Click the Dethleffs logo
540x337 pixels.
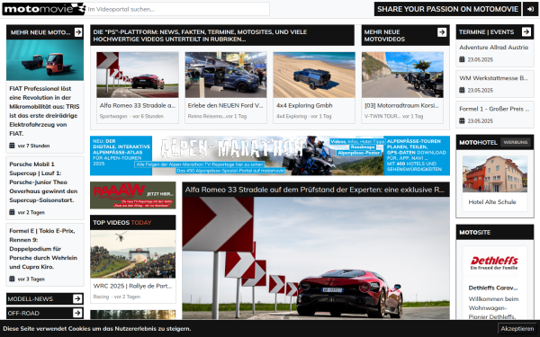coord(494,262)
